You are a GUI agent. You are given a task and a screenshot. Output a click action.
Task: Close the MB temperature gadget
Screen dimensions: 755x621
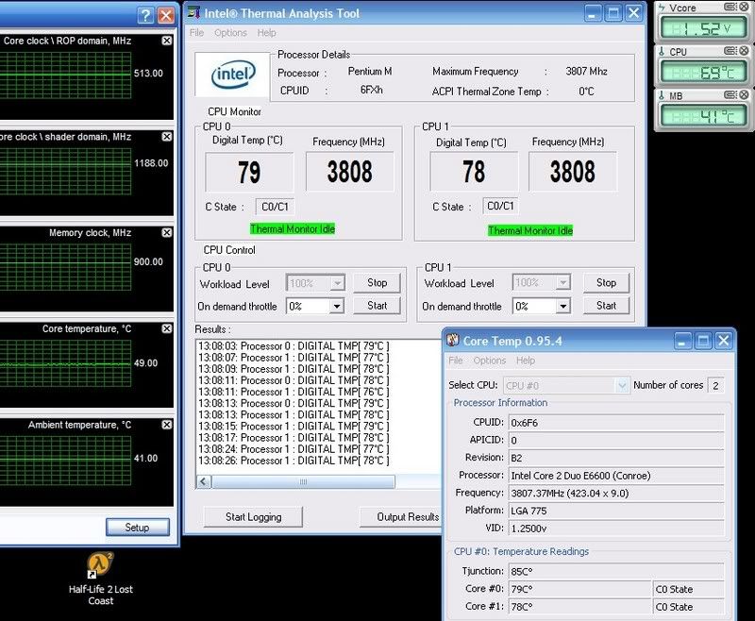pos(745,94)
